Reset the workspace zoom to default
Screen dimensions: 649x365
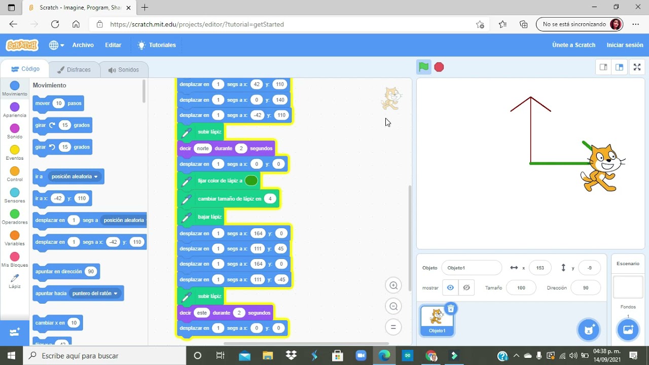tap(393, 327)
